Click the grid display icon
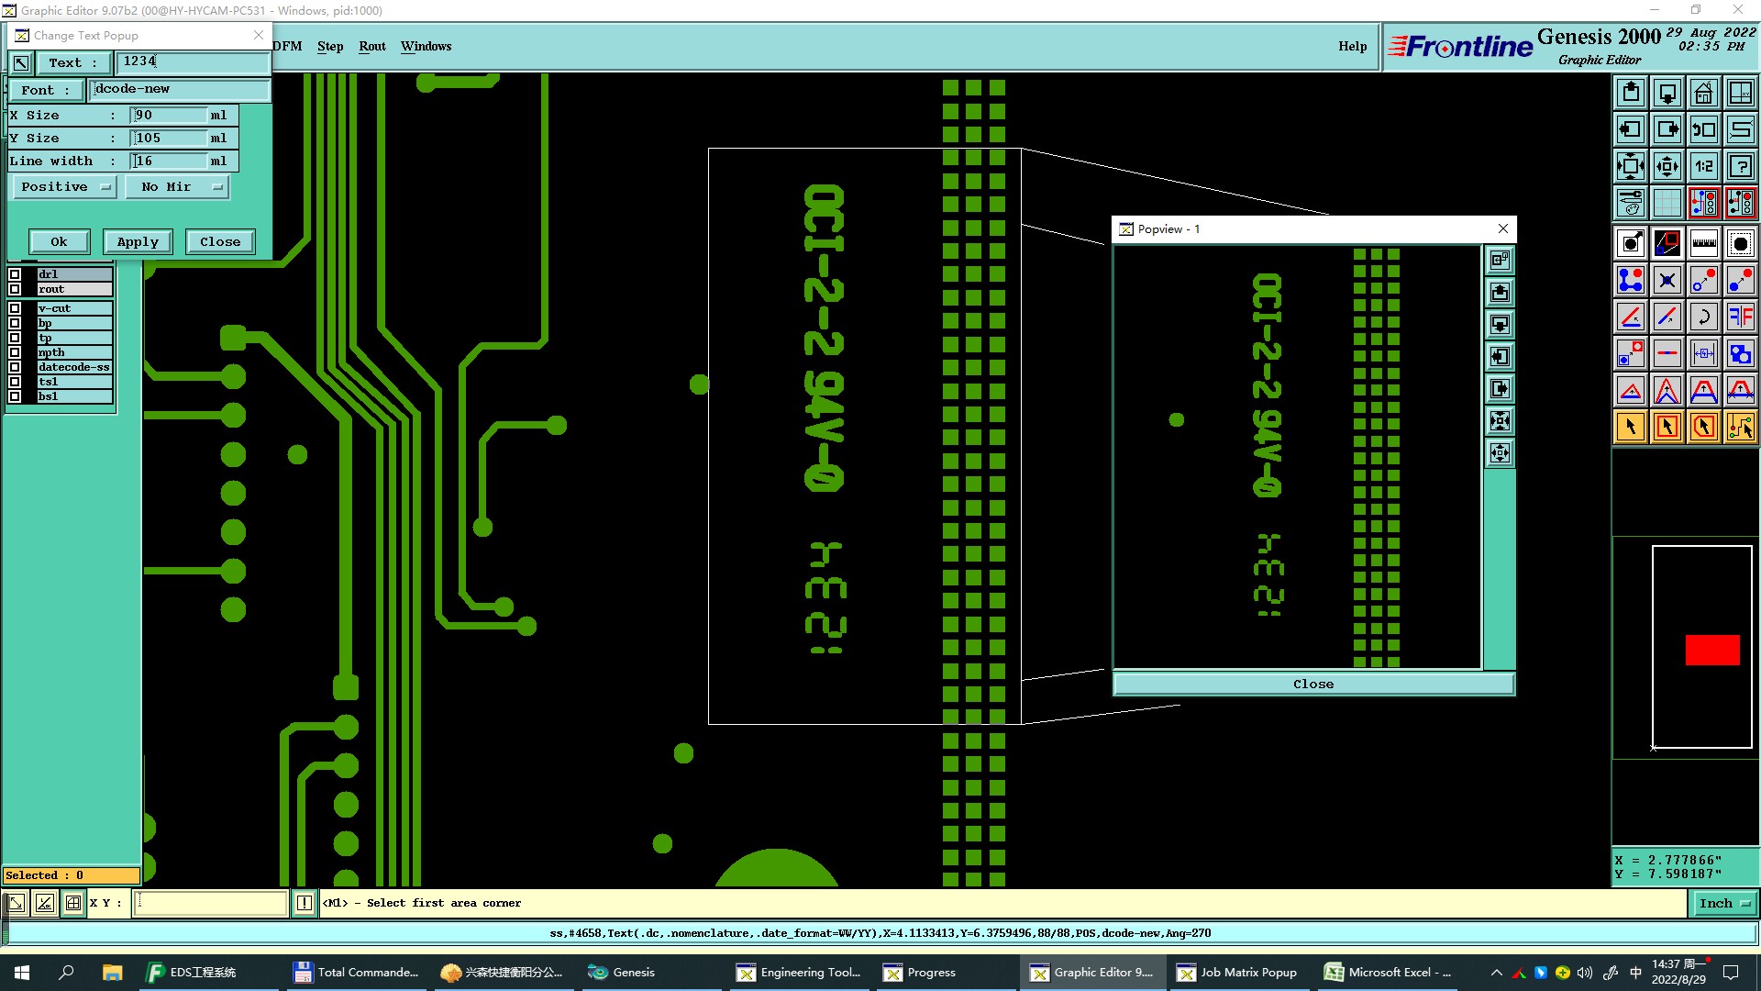1761x991 pixels. tap(1667, 203)
